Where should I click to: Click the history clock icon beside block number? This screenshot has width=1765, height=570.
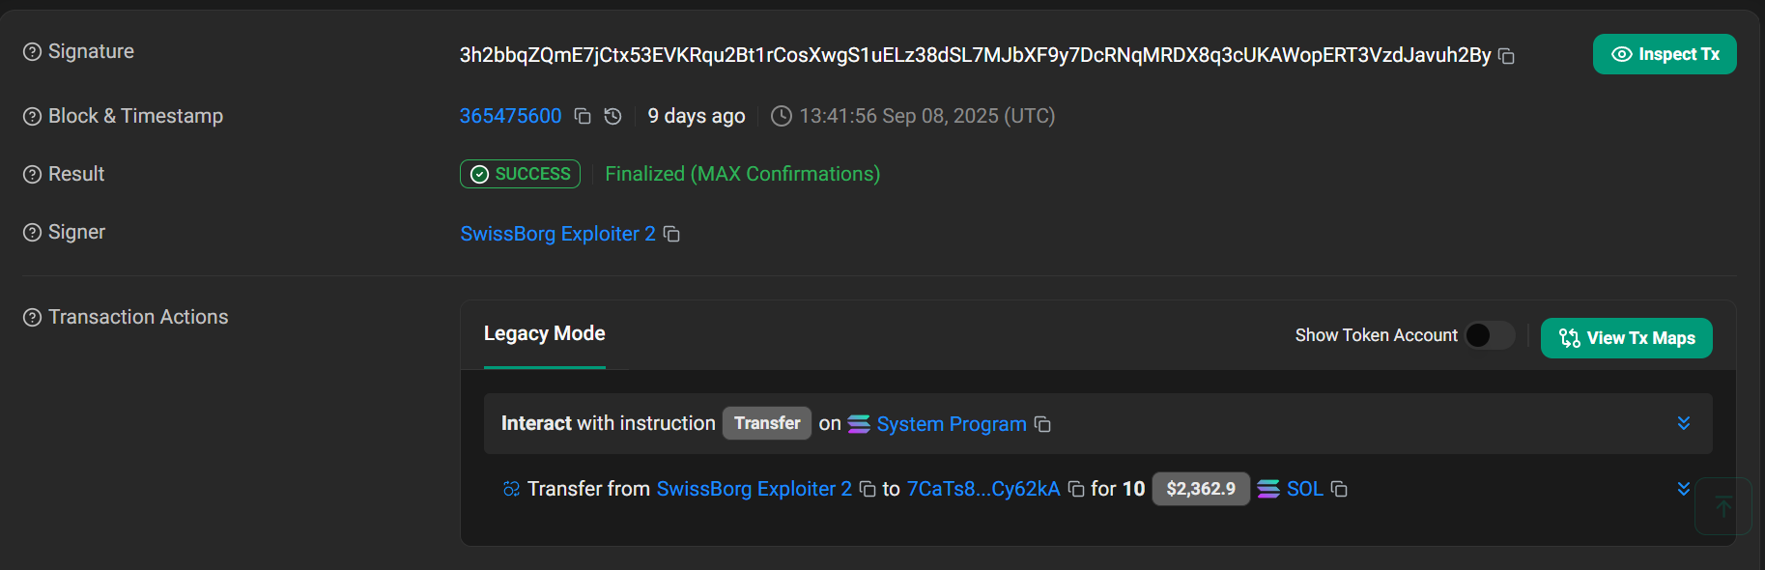tap(612, 116)
